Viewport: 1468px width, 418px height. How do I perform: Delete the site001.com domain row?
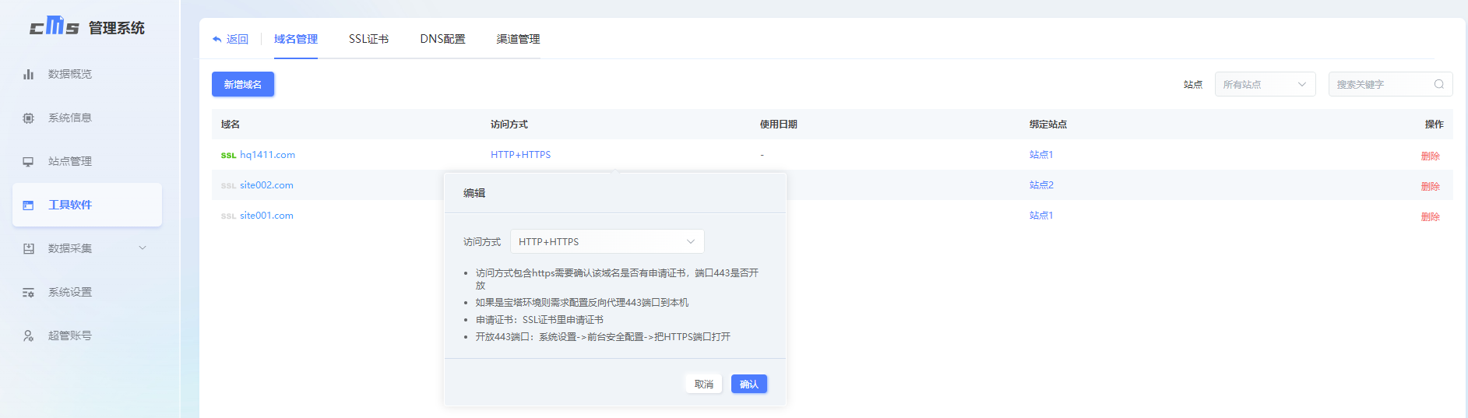pyautogui.click(x=1430, y=216)
